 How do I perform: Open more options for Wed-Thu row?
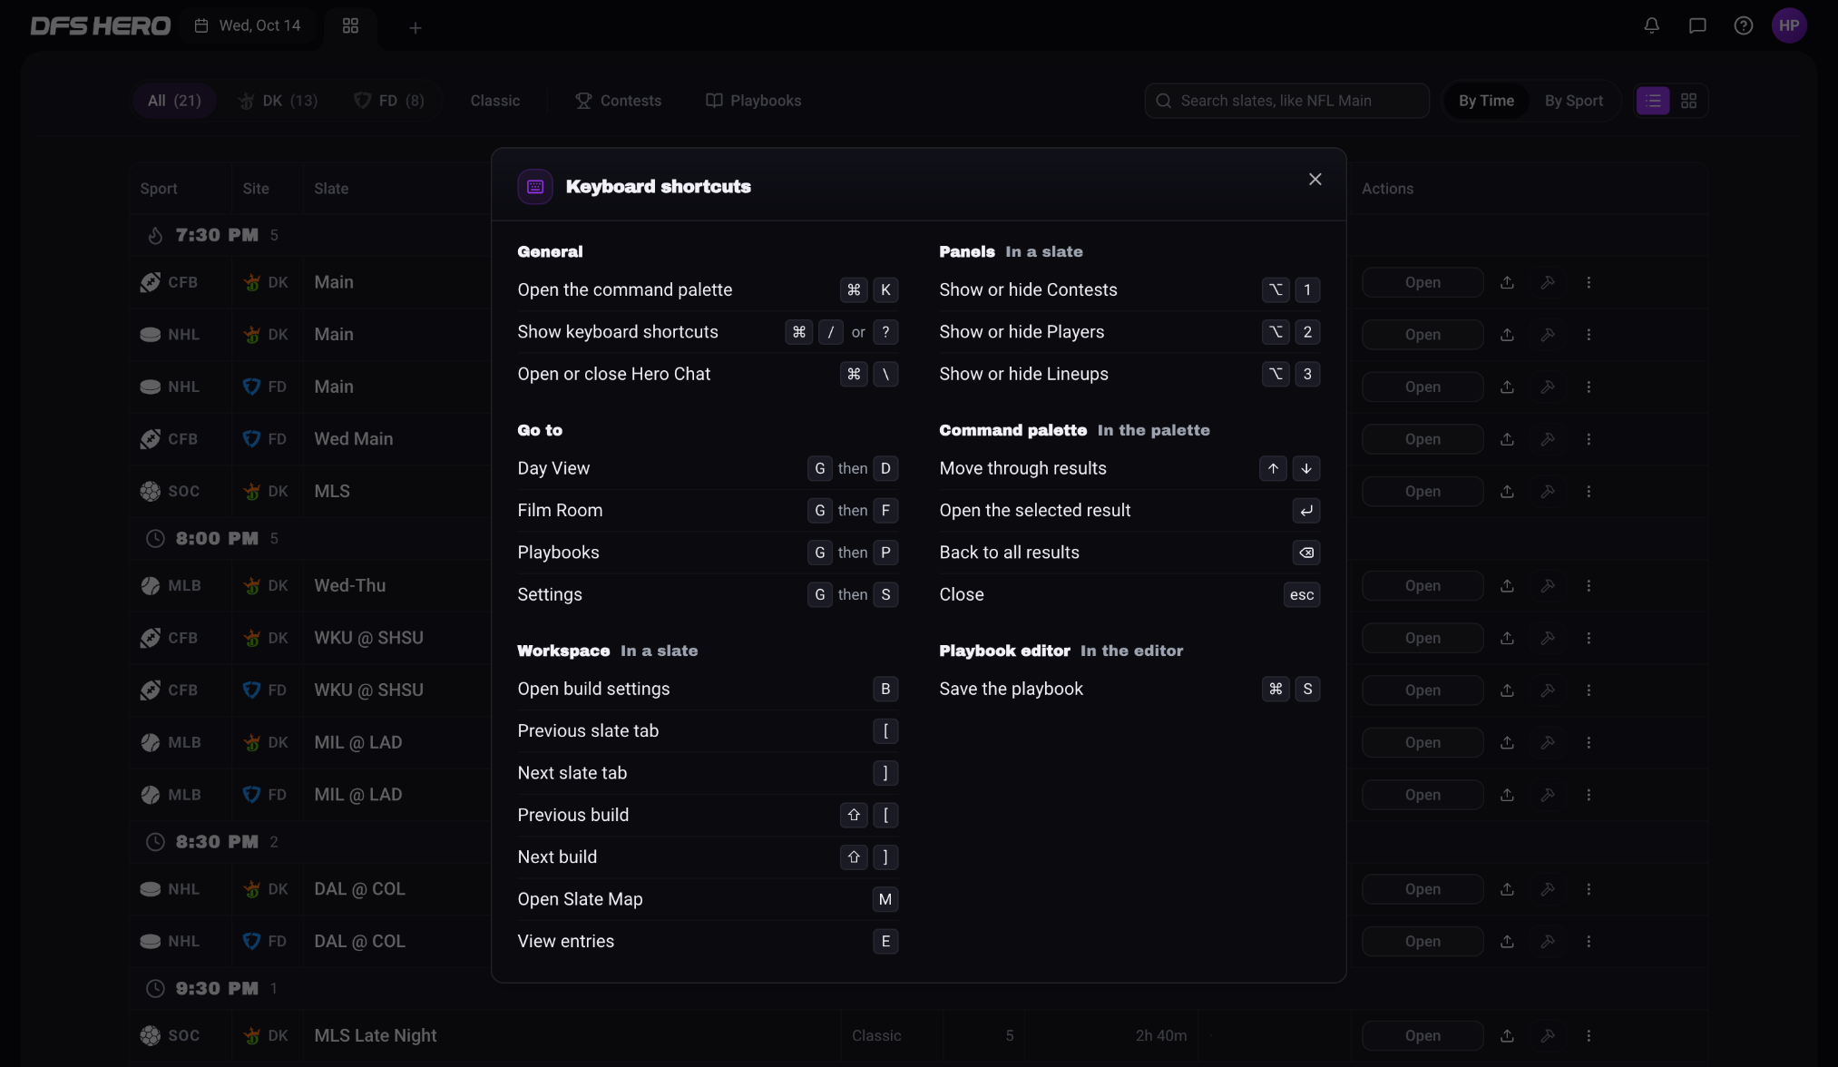(1589, 586)
